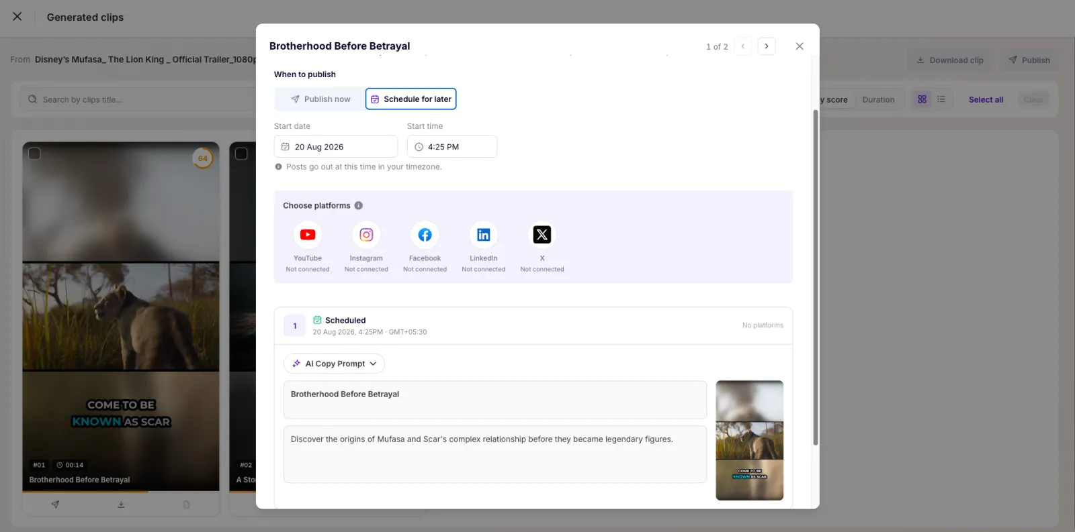1075x532 pixels.
Task: Switch to grid view of clips
Action: pyautogui.click(x=922, y=99)
